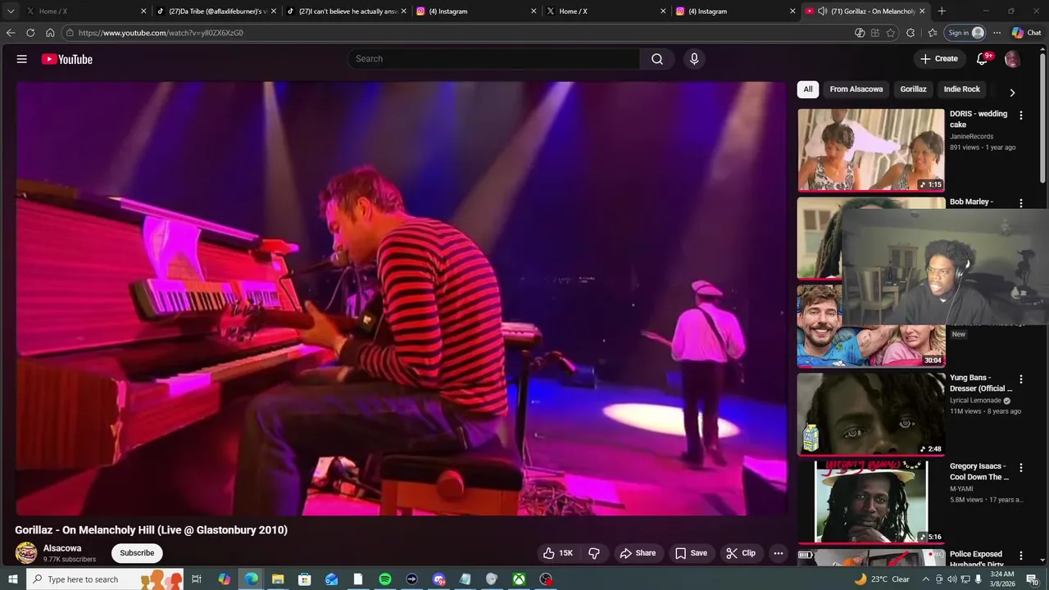Click the YouTube search magnifier button
Viewport: 1049px width, 590px height.
[657, 59]
